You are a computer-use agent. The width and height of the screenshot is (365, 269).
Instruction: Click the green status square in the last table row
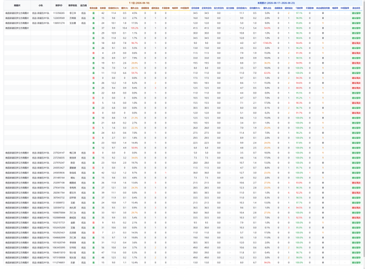[93, 262]
